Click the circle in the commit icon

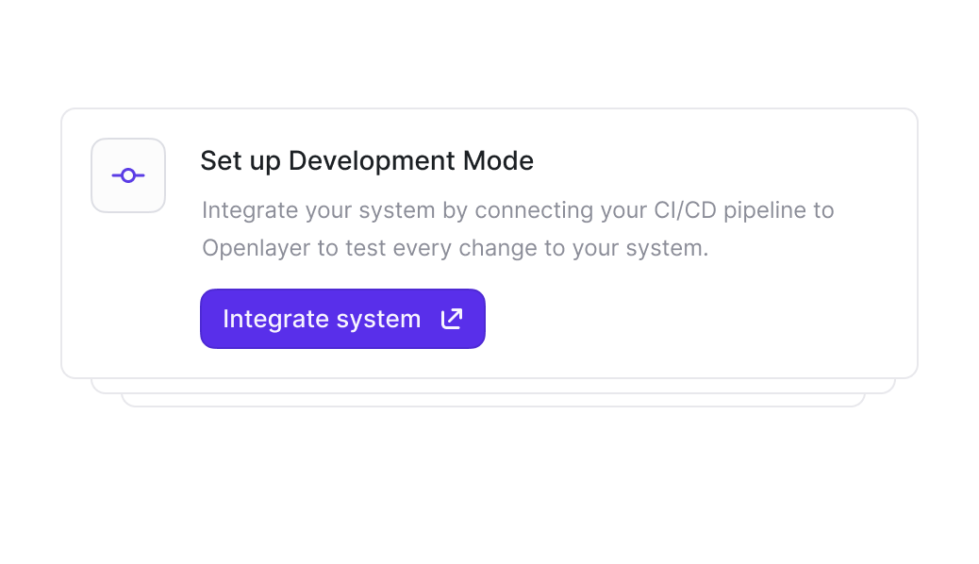click(128, 175)
